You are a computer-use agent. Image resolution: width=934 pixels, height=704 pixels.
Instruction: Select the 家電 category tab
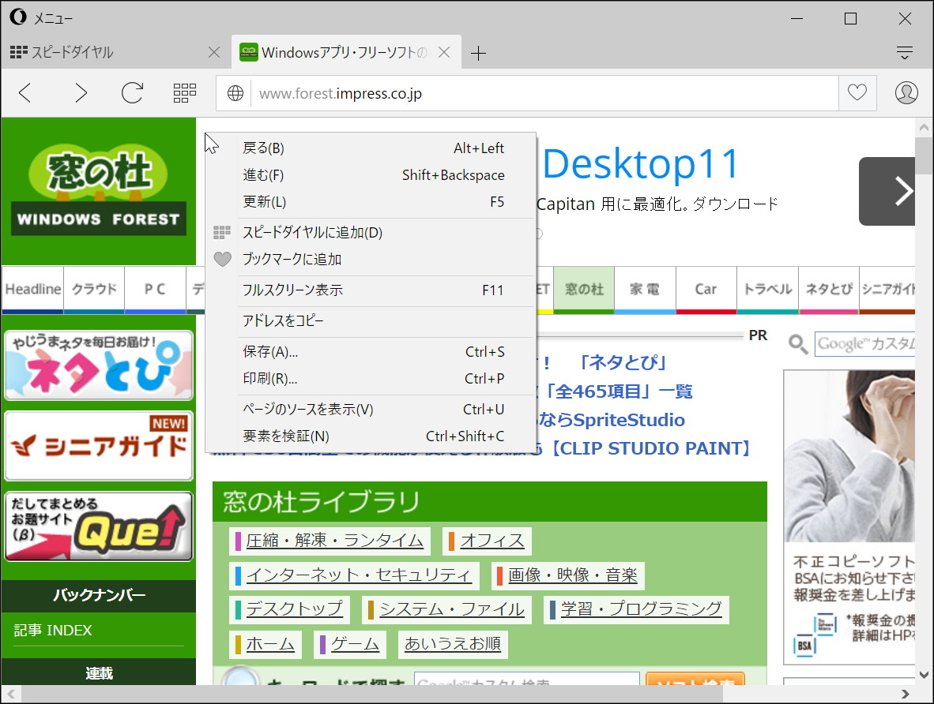tap(645, 290)
